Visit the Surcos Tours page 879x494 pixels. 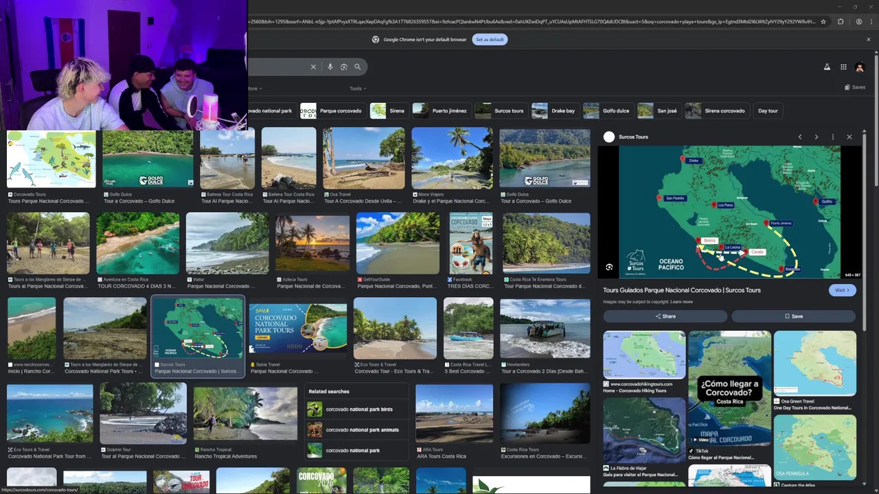842,290
